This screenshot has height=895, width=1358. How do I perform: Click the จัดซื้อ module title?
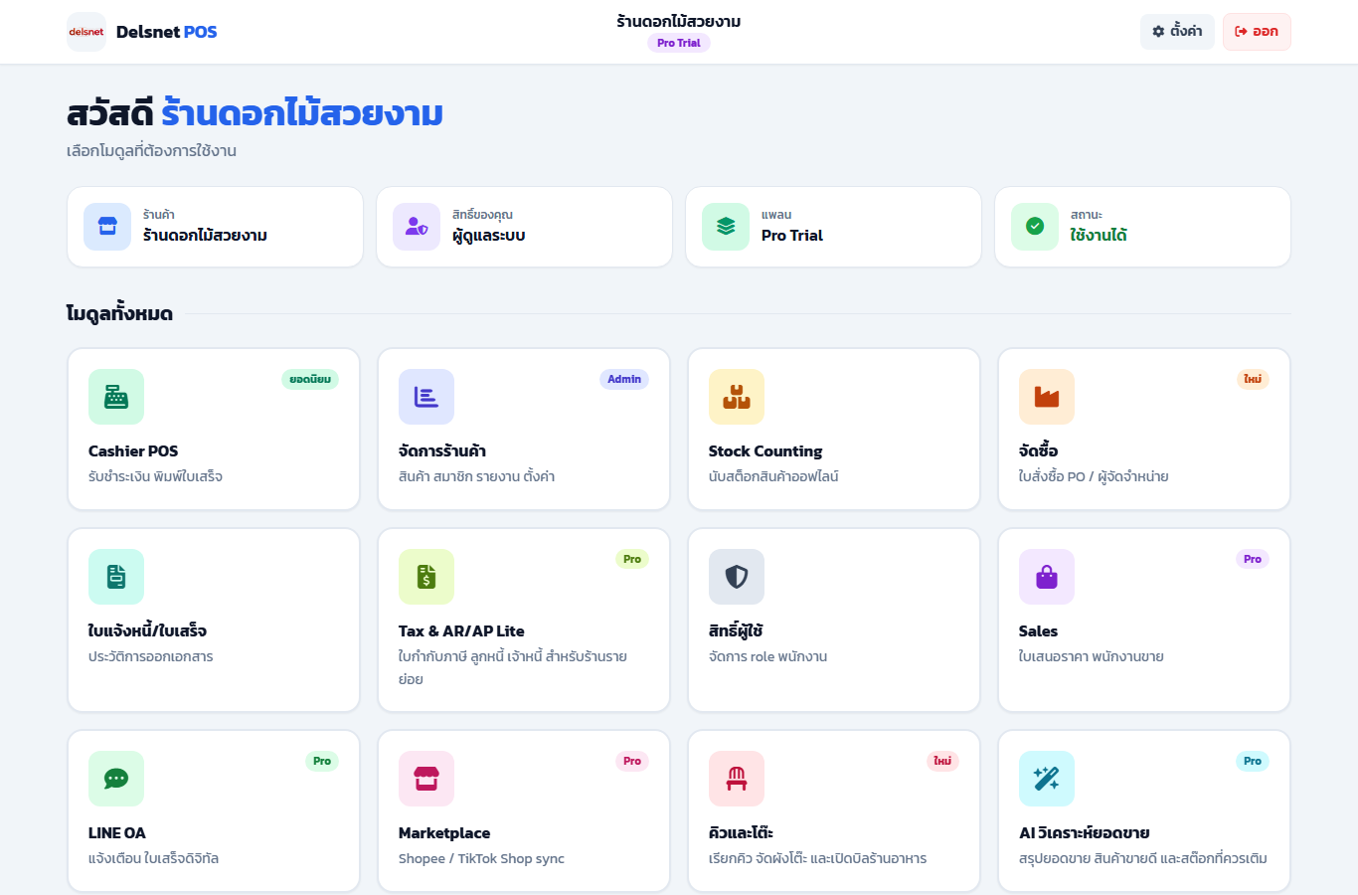click(1038, 450)
